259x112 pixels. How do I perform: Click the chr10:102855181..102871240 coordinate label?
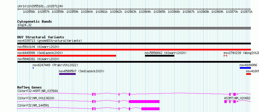[40, 6]
